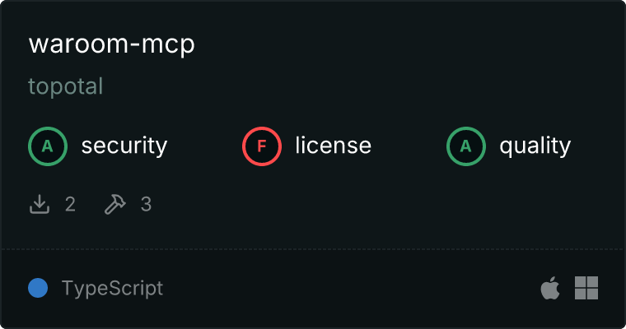This screenshot has height=329, width=626.
Task: Click empty footer space between TypeScript and Apple icon
Action: pyautogui.click(x=352, y=288)
